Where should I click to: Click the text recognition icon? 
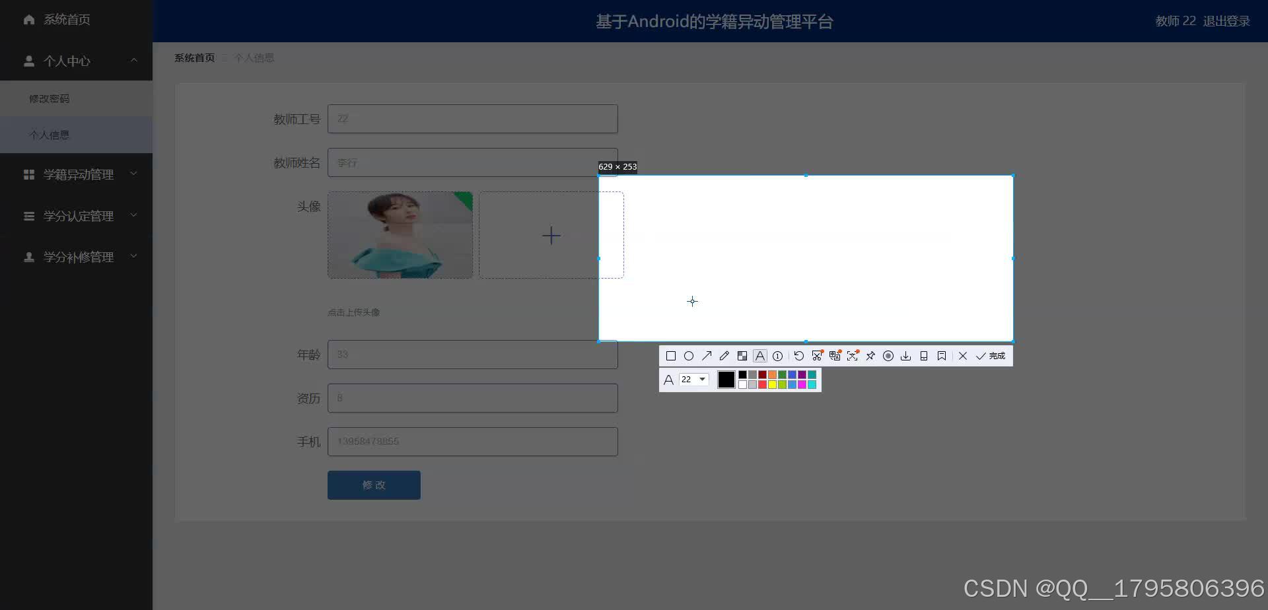coord(853,356)
